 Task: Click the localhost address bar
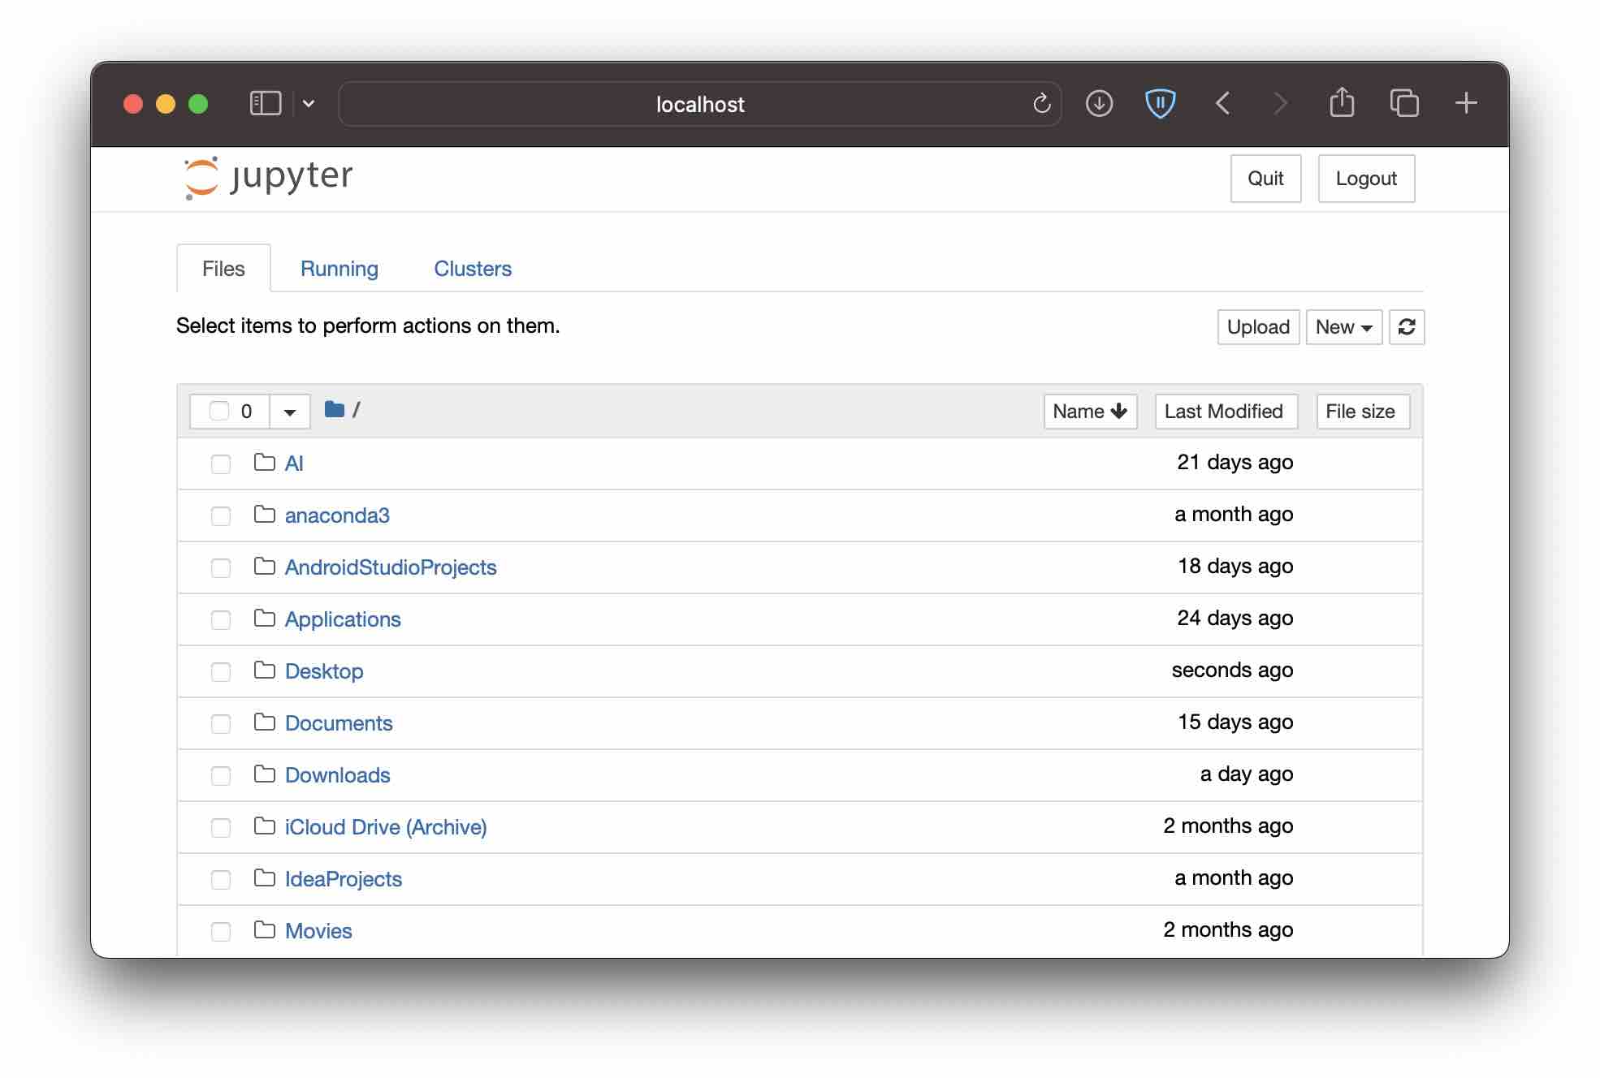coord(700,104)
